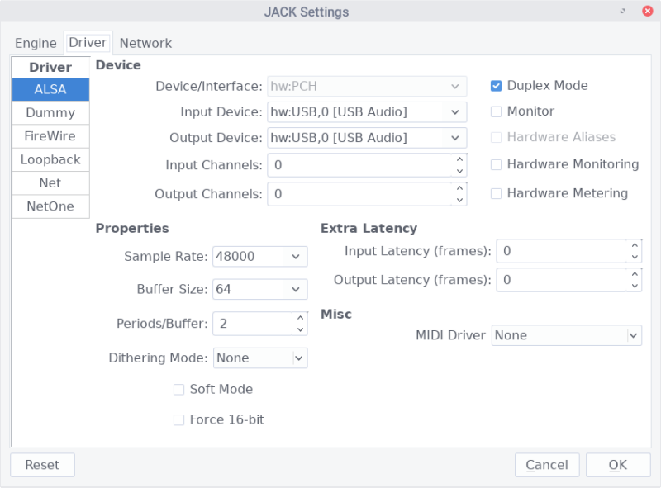Enable the Monitor checkbox
Screen dimensions: 661x488
(497, 111)
